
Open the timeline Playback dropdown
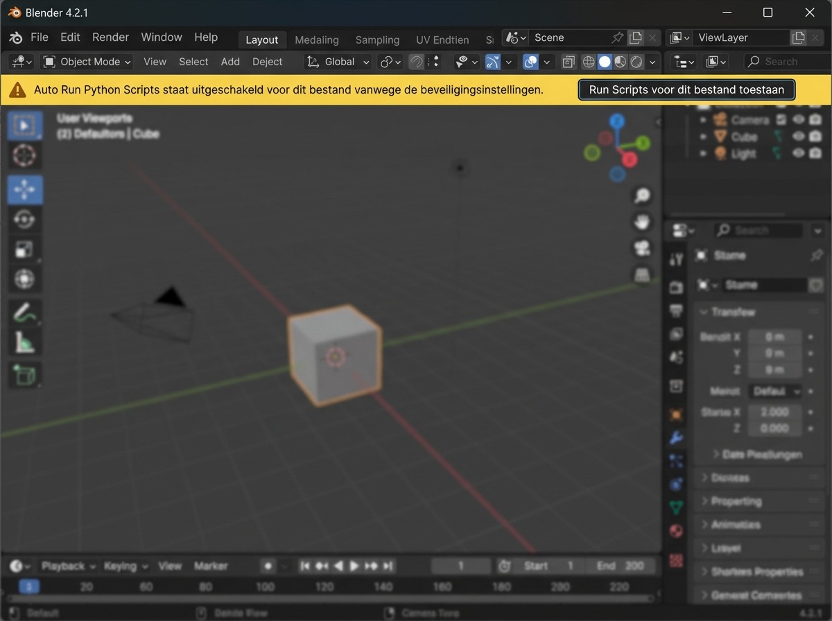click(x=68, y=566)
